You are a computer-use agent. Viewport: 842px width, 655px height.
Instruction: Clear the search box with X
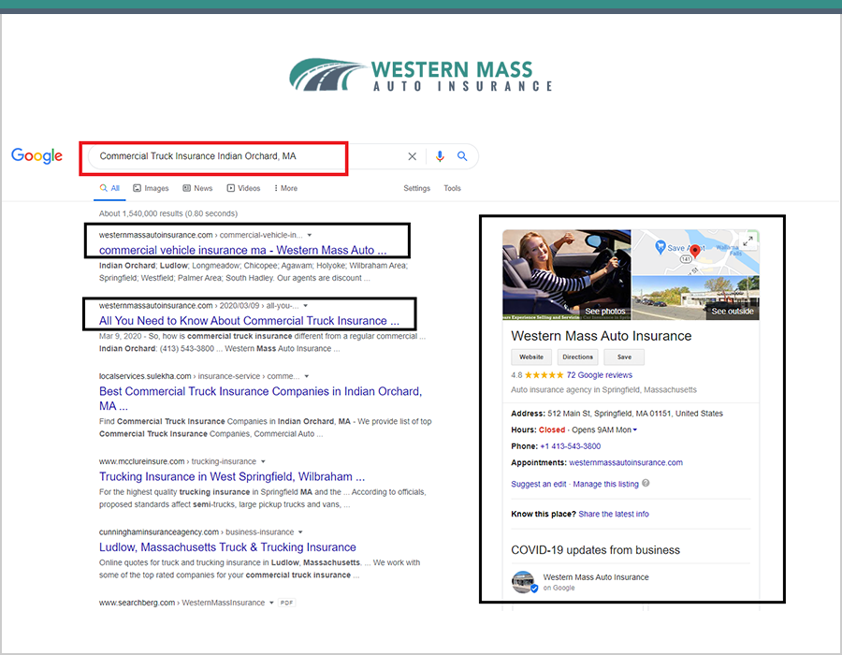(412, 156)
